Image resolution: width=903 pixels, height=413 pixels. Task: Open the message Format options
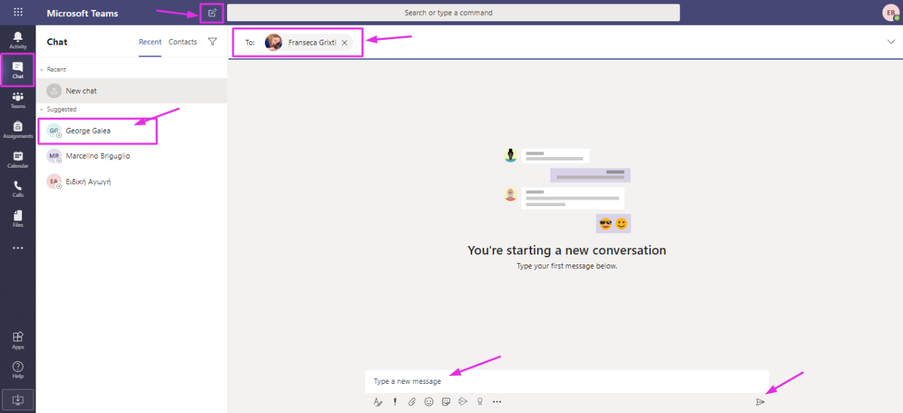coord(378,402)
